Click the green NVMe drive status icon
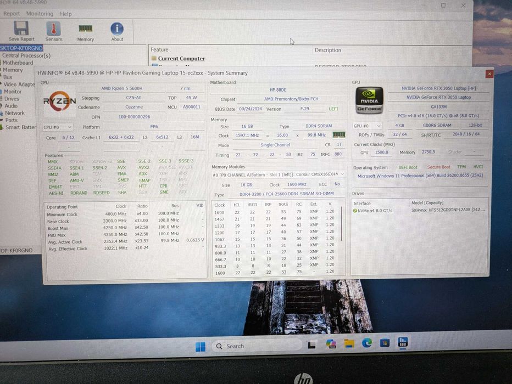512x384 pixels. point(355,211)
